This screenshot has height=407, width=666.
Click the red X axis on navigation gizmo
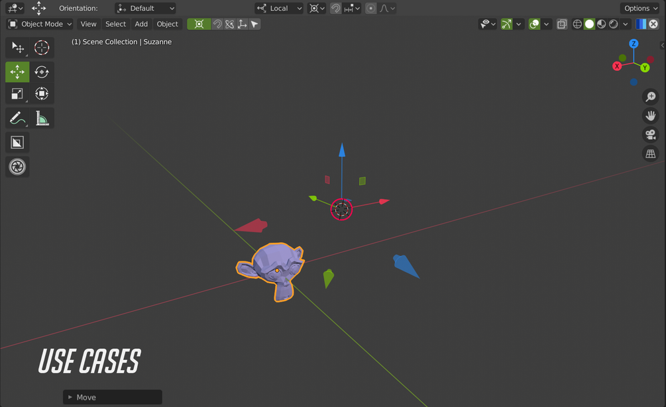(x=617, y=66)
